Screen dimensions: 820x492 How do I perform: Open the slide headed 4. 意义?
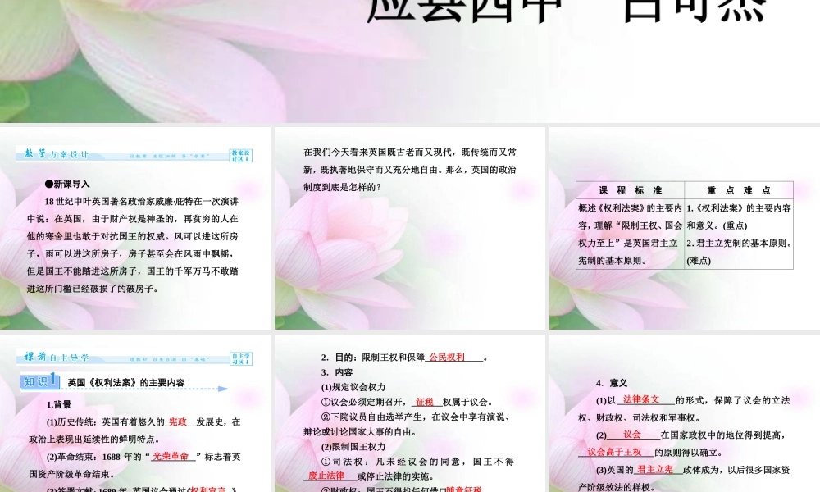coord(685,413)
